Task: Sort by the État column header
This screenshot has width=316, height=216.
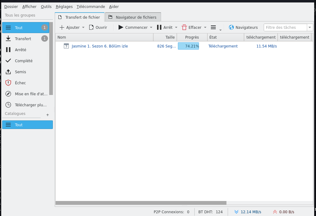Action: pyautogui.click(x=226, y=37)
